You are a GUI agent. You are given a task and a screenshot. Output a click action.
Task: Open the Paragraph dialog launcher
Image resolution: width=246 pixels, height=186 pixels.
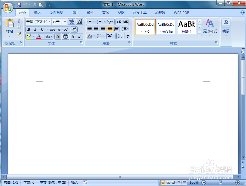(x=130, y=43)
